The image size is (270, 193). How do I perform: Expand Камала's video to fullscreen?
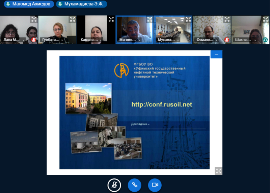pyautogui.click(x=111, y=19)
